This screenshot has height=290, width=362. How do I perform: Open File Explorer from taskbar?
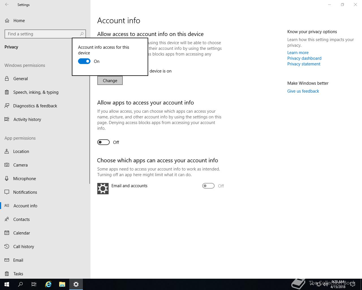(x=62, y=284)
